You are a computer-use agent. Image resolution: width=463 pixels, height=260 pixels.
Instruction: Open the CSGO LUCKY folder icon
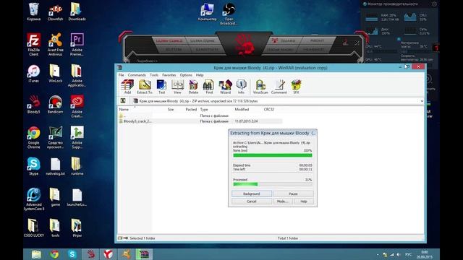click(34, 228)
